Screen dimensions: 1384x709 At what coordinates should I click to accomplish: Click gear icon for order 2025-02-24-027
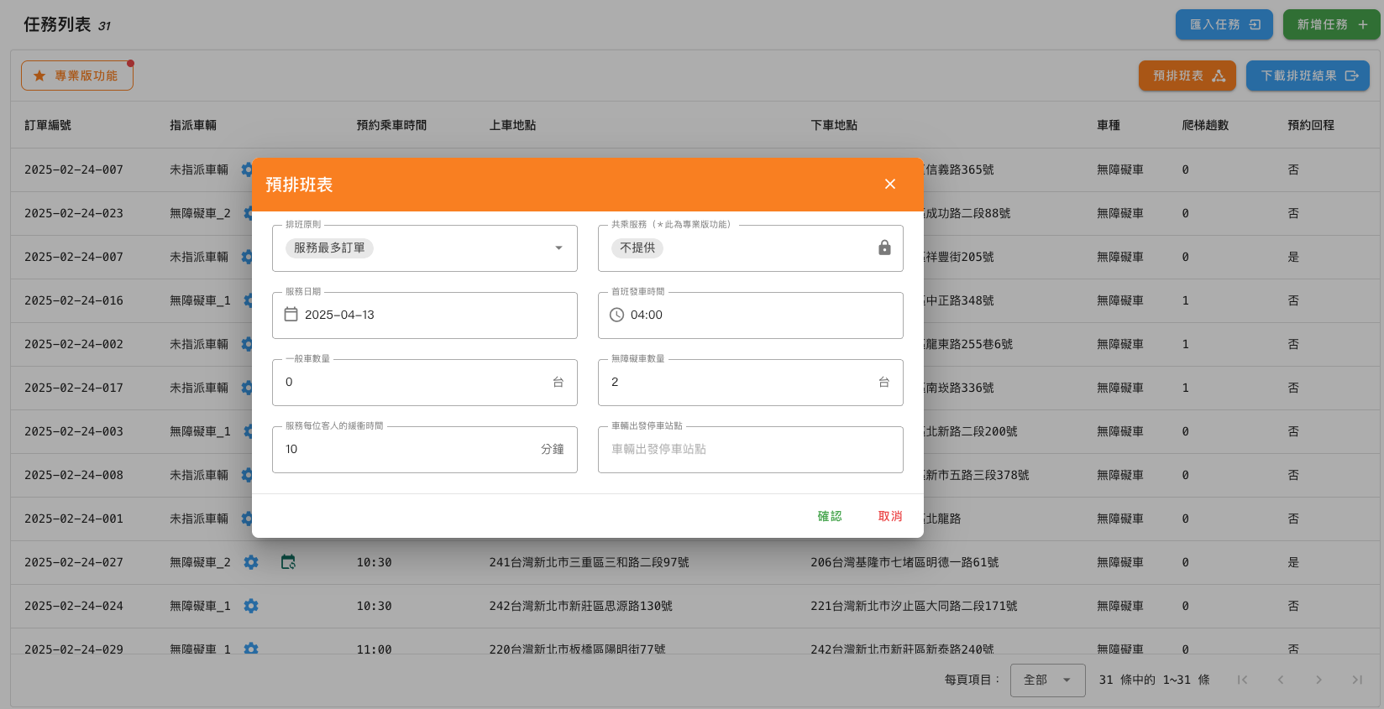[251, 562]
